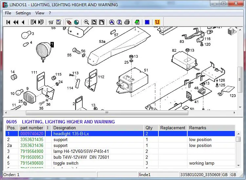Click the orange U icon
The image size is (246, 180).
[x=157, y=22]
